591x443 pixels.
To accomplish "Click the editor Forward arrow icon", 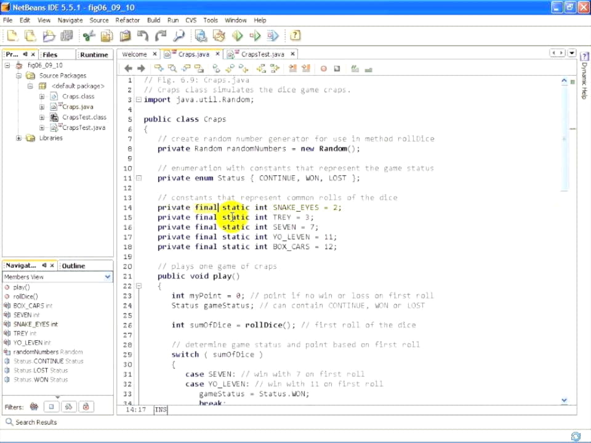I will coord(142,68).
